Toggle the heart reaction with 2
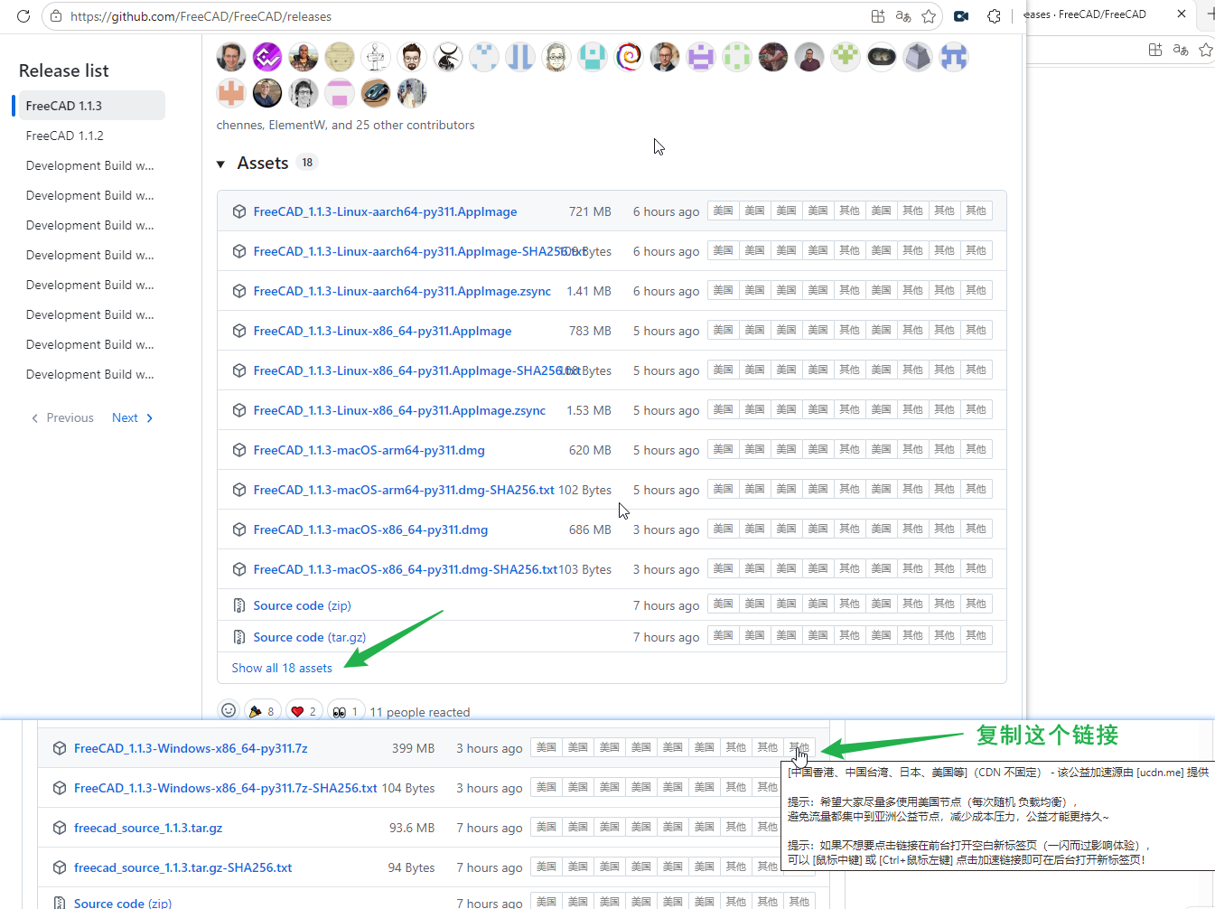The width and height of the screenshot is (1215, 909). [x=304, y=711]
